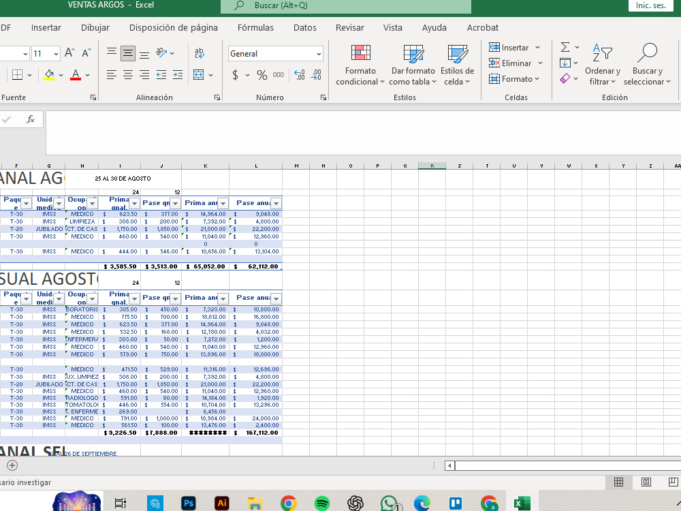Image resolution: width=681 pixels, height=511 pixels.
Task: Increase decimal places
Action: 300,75
